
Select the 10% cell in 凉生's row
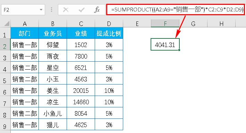(x=109, y=102)
